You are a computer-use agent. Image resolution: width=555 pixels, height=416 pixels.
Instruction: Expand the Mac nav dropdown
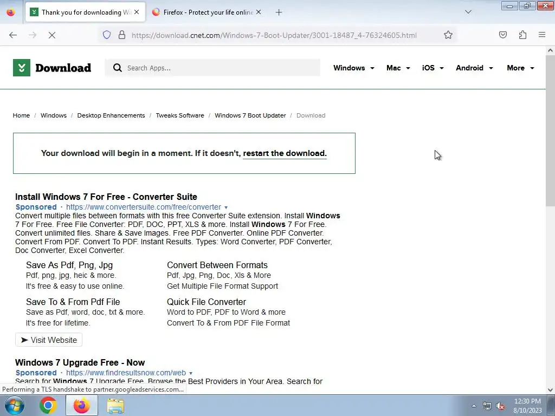pos(398,68)
